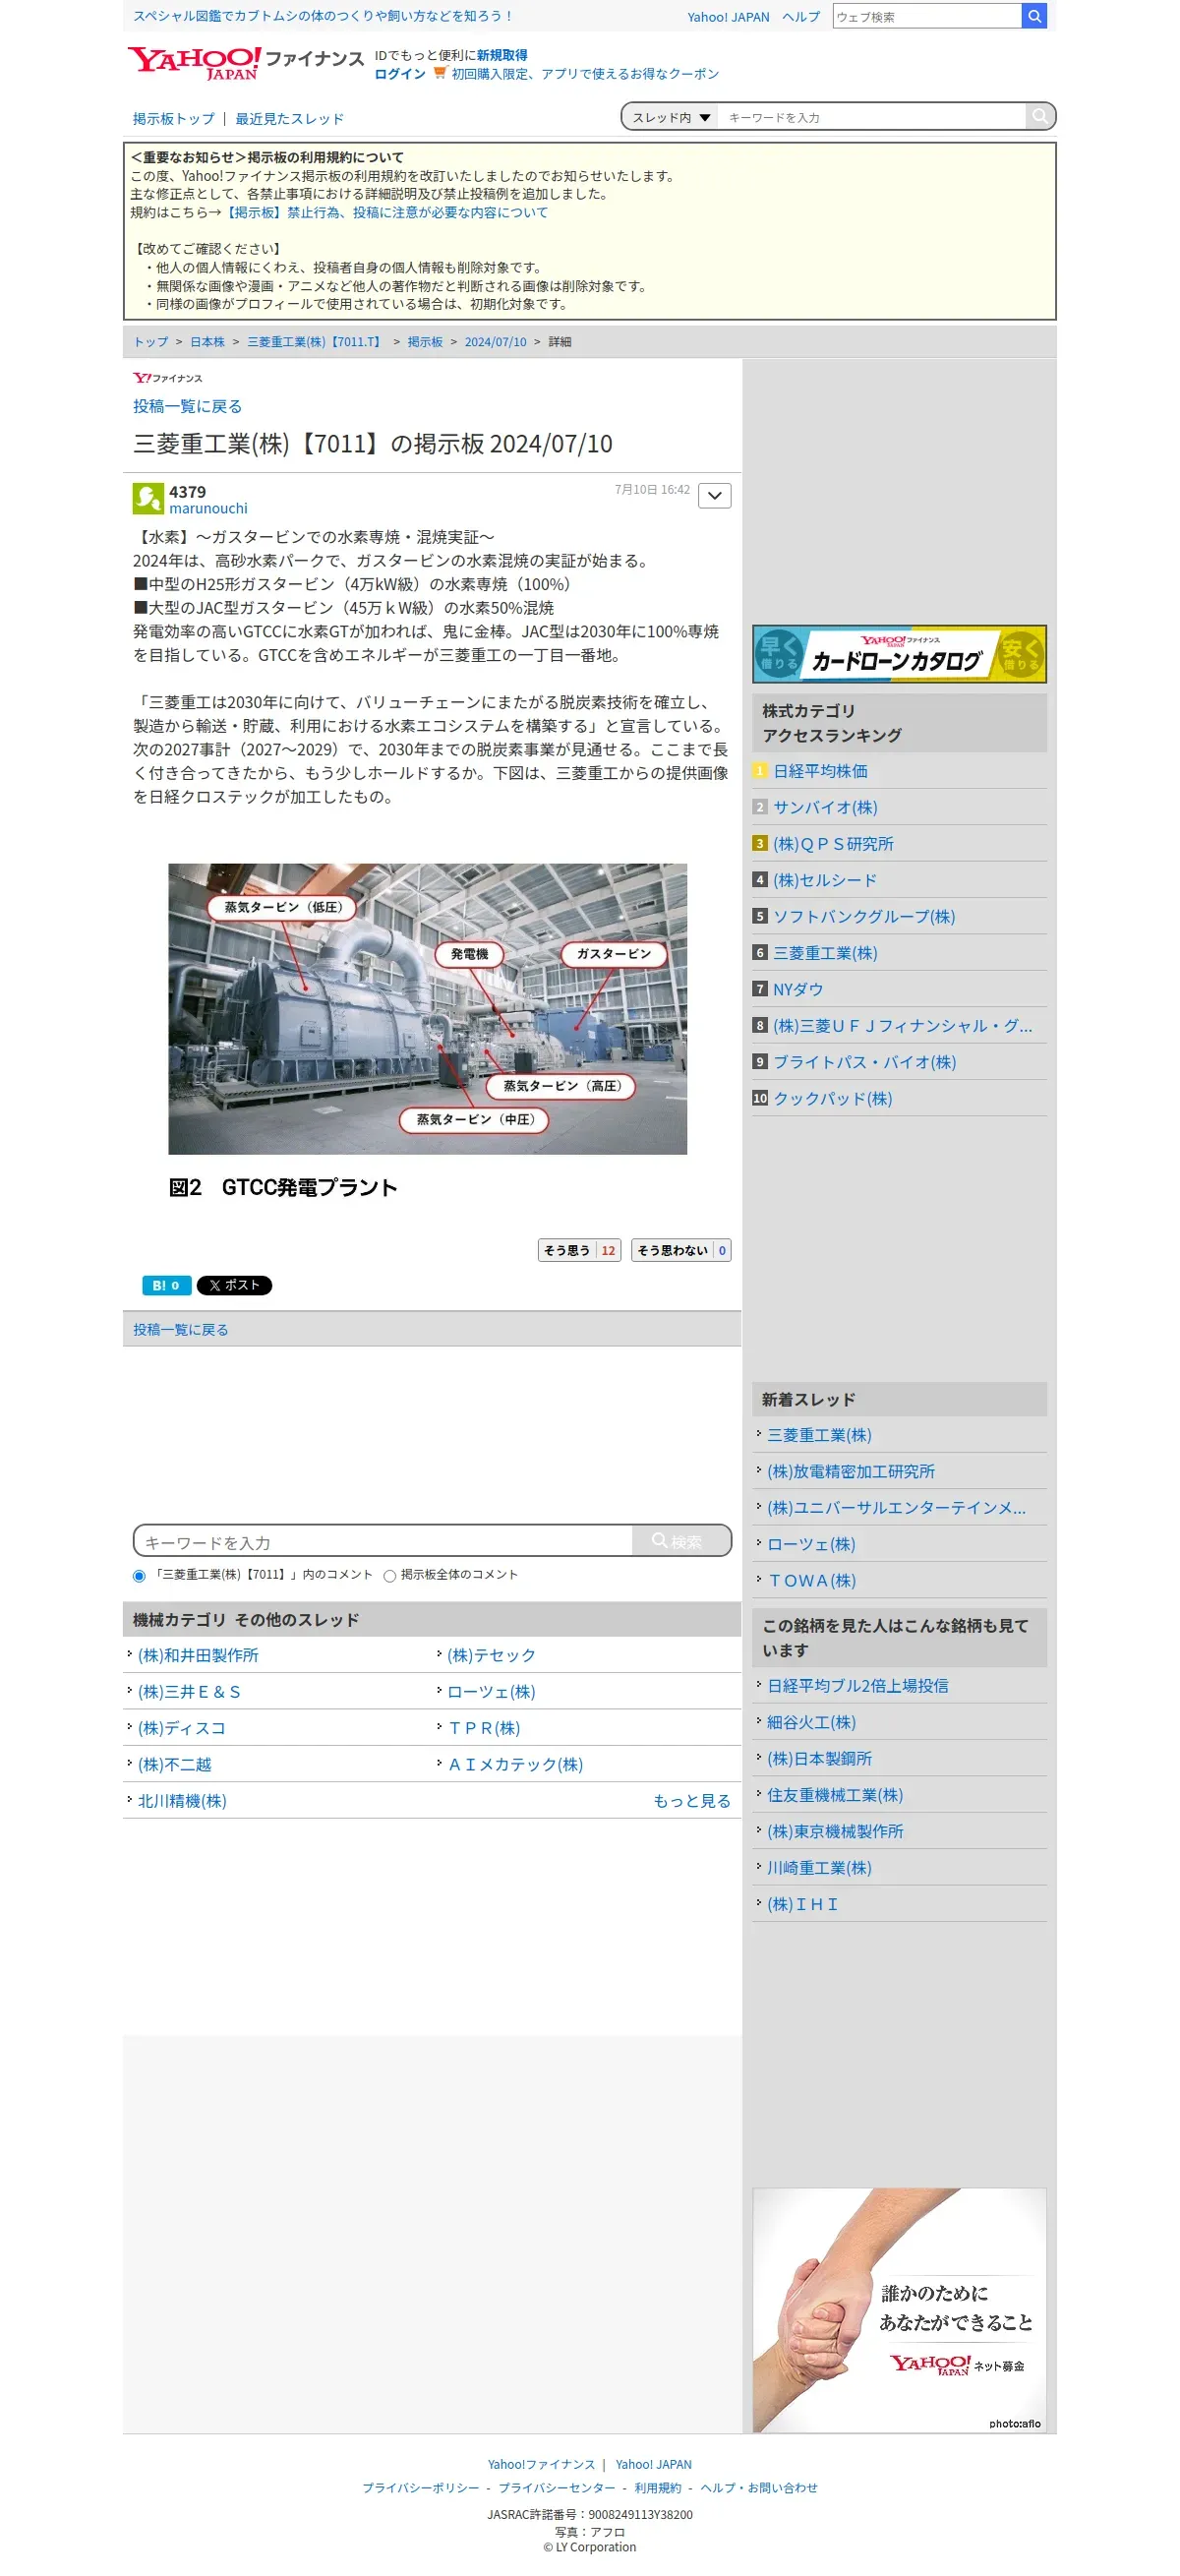
Task: Click the X ポスト share button
Action: click(234, 1285)
